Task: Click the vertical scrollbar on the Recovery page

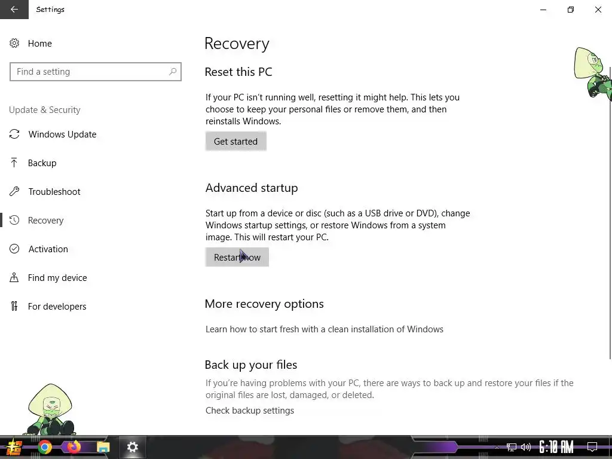Action: tap(610, 213)
